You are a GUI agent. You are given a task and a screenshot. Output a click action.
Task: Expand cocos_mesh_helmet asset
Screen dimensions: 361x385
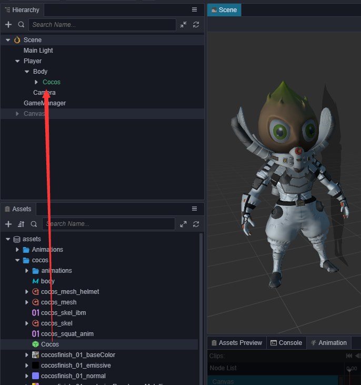click(27, 292)
